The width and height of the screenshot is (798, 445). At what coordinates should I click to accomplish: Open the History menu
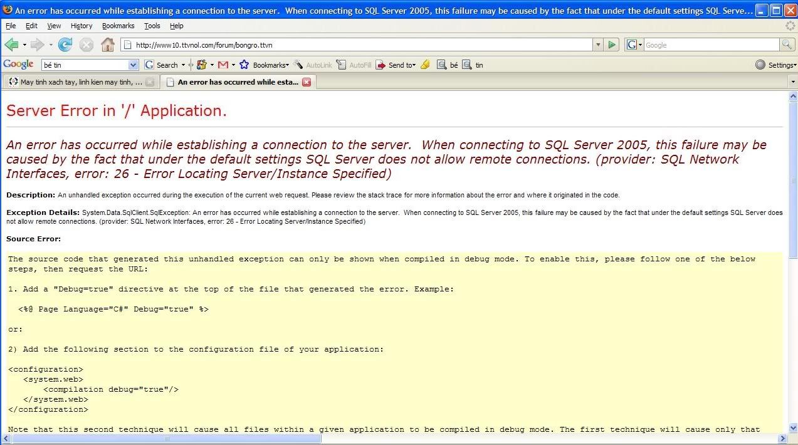coord(81,26)
